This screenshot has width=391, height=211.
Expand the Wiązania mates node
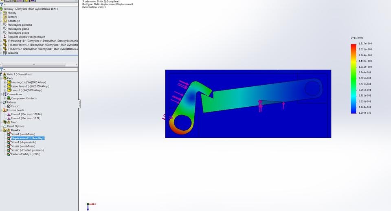click(x=1, y=53)
